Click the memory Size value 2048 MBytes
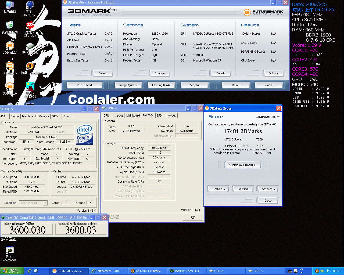The height and width of the screenshot is (275, 344). [131, 131]
